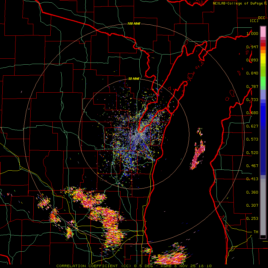This screenshot has width=268, height=268.
Task: Click the 0.627 legend value
Action: coord(252,126)
